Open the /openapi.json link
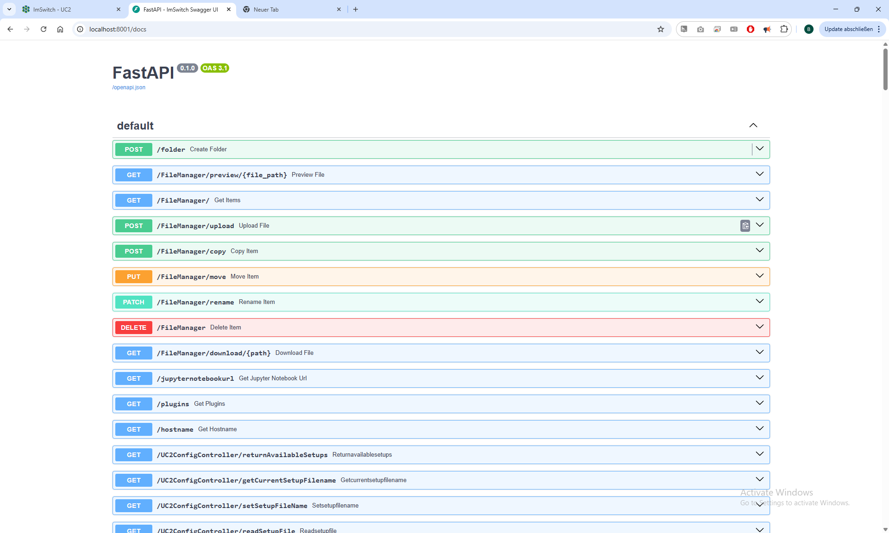 click(129, 87)
